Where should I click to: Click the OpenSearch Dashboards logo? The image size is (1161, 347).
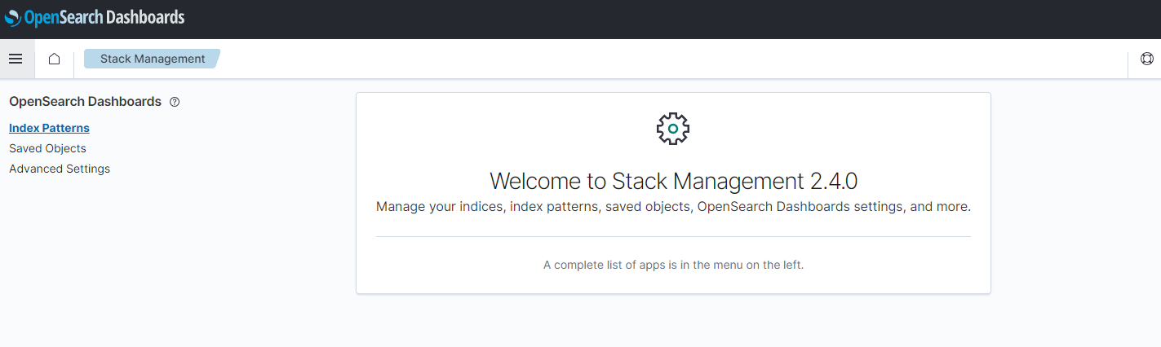pos(95,17)
